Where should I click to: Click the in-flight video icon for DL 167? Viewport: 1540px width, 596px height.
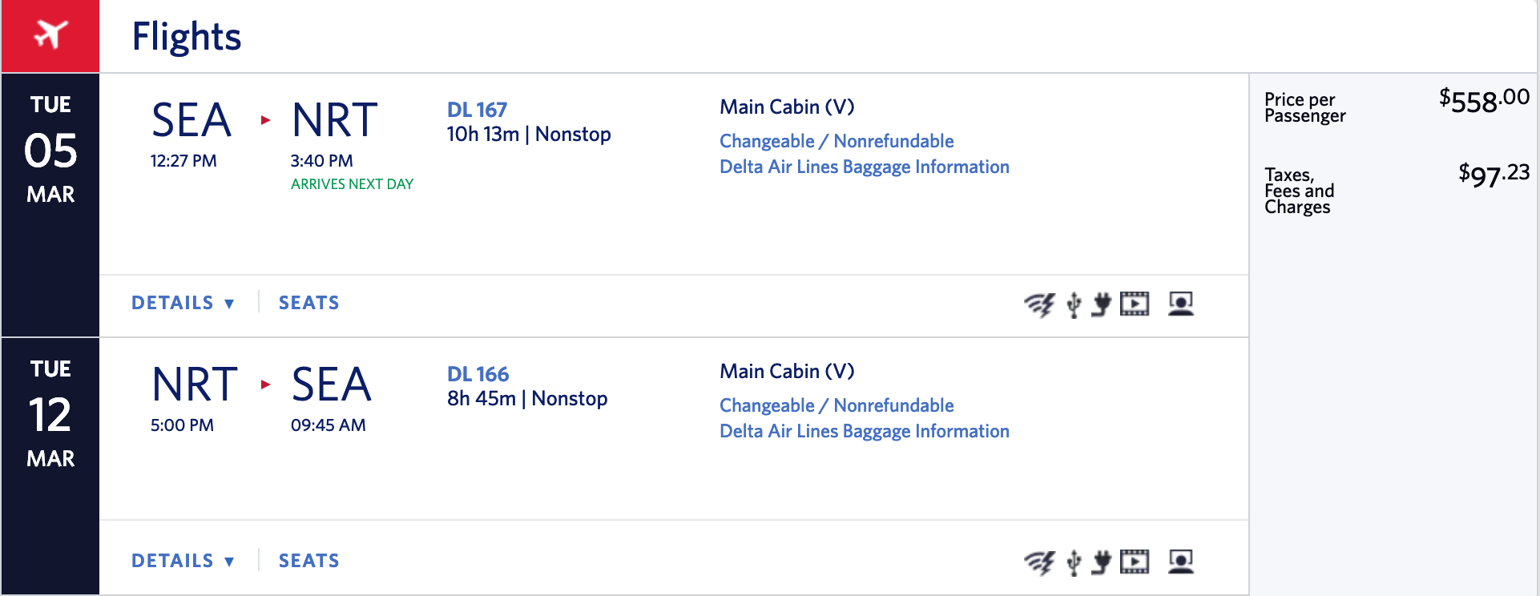(x=1134, y=304)
